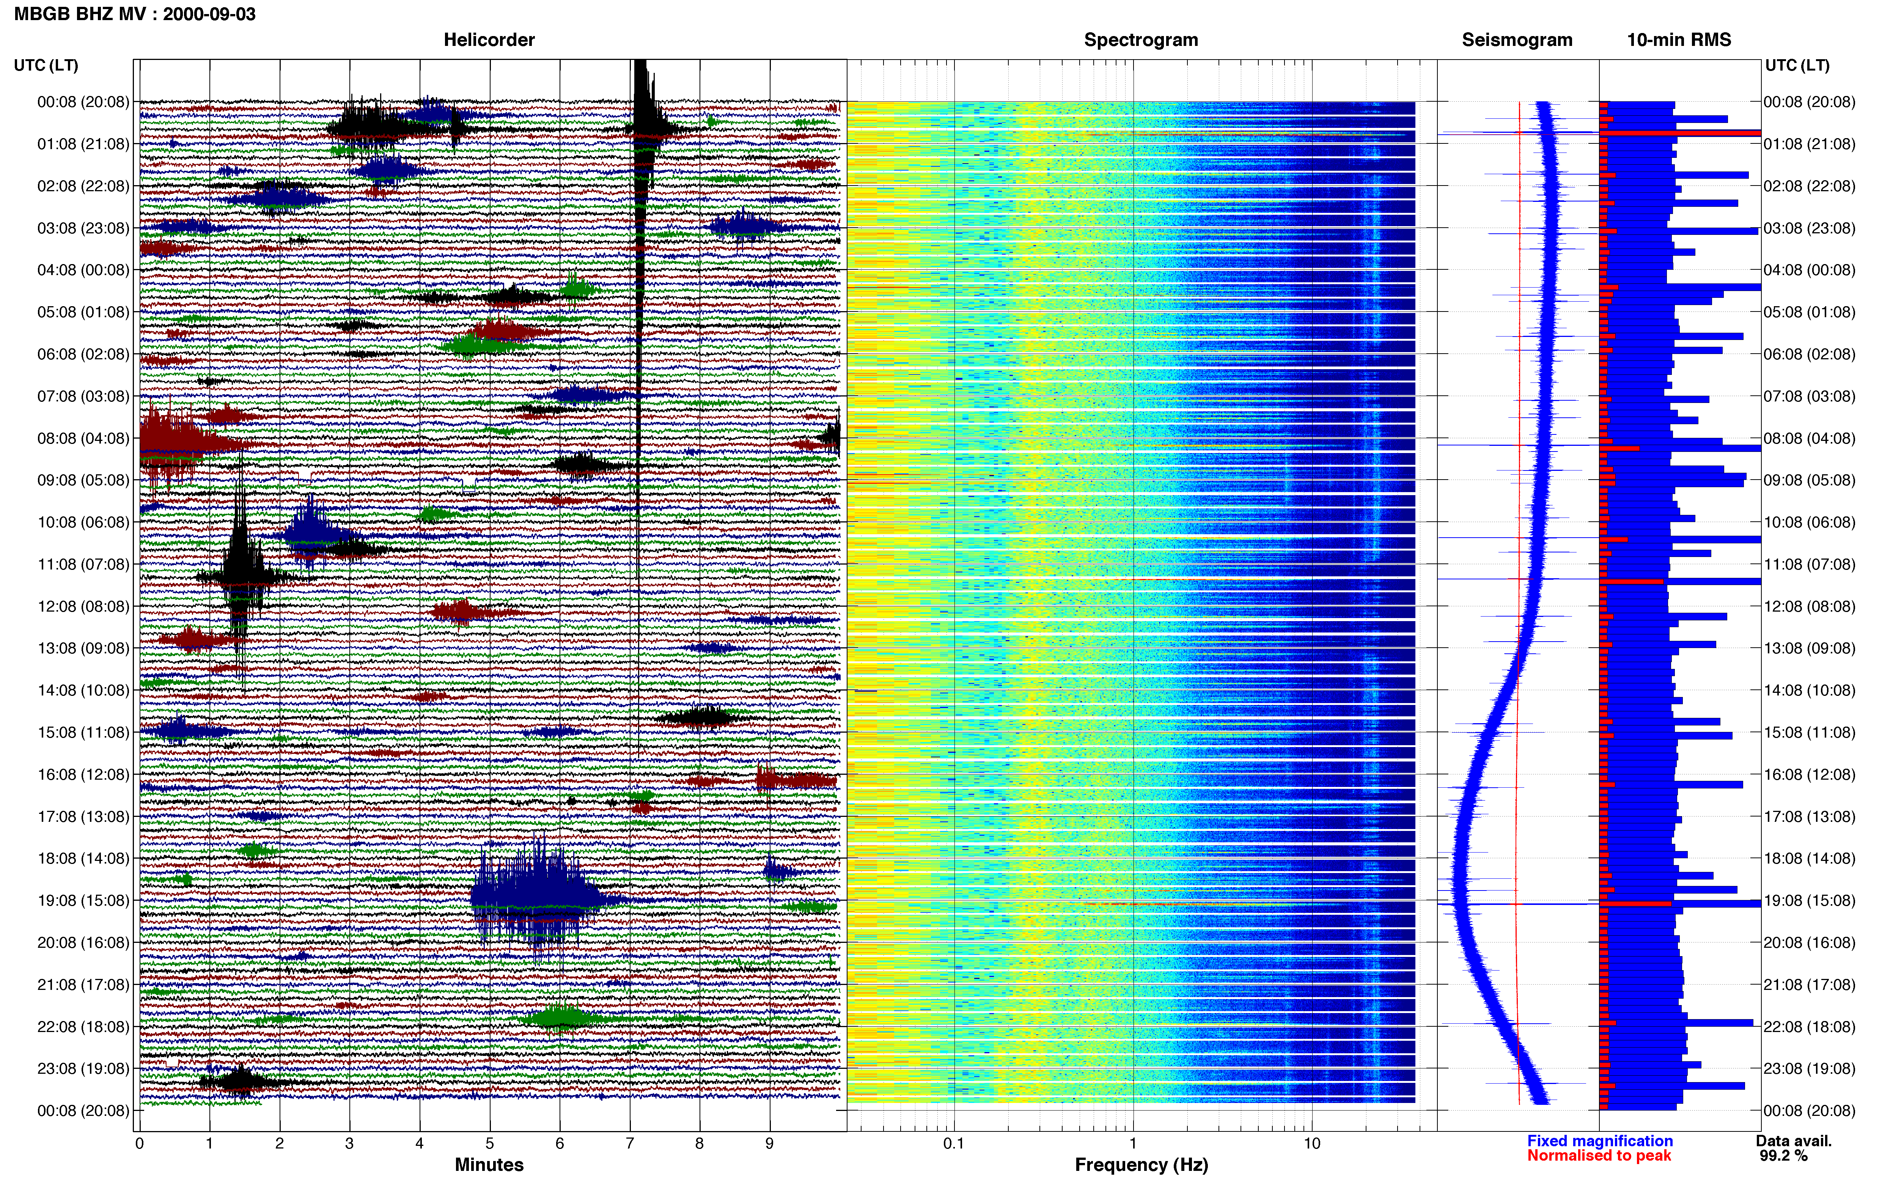Click the left time label '22:08 (18:08)'
The width and height of the screenshot is (1904, 1191).
click(83, 1026)
